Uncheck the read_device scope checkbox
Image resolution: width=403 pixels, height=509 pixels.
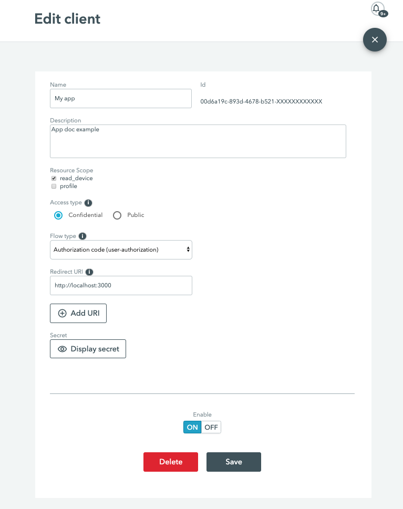coord(54,178)
